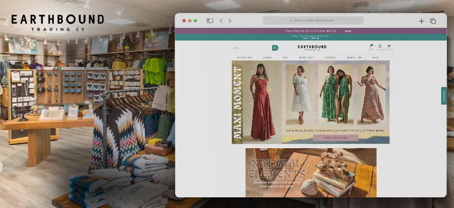Viewport: 454px width, 208px height.
Task: Open the teal side tab on the right edge
Action: tap(444, 95)
